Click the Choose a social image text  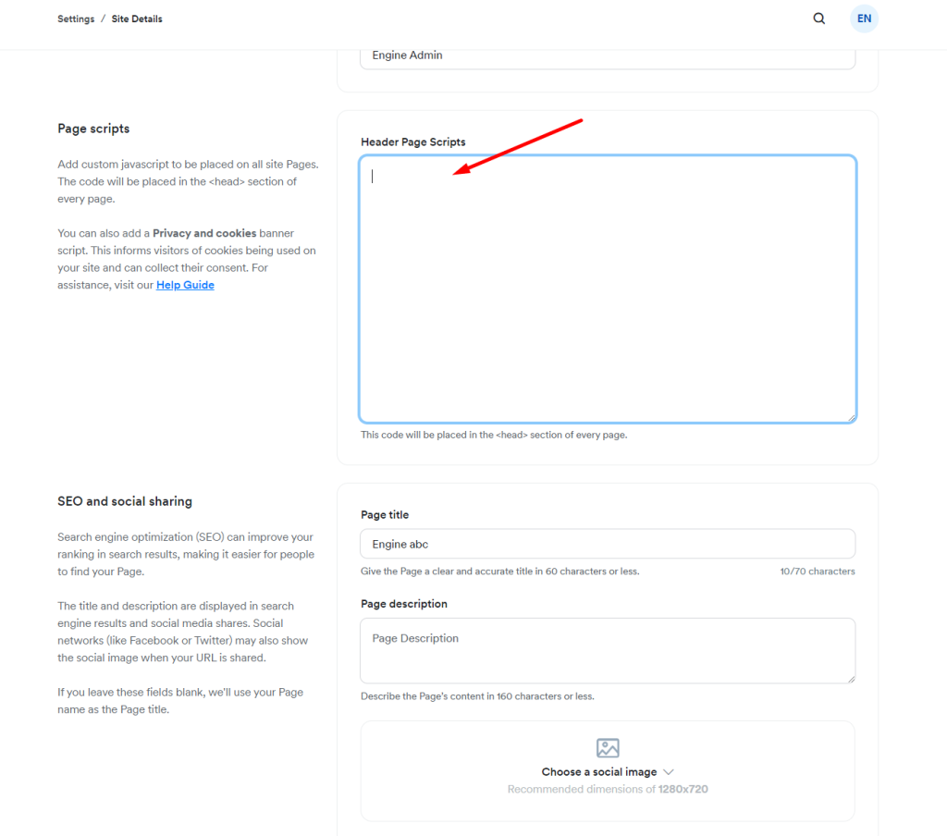coord(599,772)
